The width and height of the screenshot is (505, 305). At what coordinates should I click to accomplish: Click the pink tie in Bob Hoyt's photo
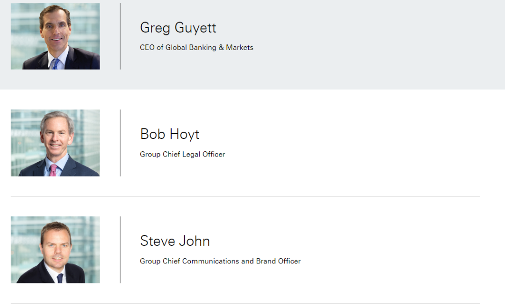click(53, 170)
